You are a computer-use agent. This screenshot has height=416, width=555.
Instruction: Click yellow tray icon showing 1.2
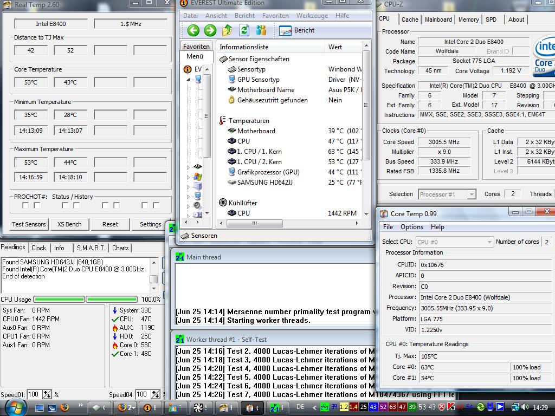point(344,407)
